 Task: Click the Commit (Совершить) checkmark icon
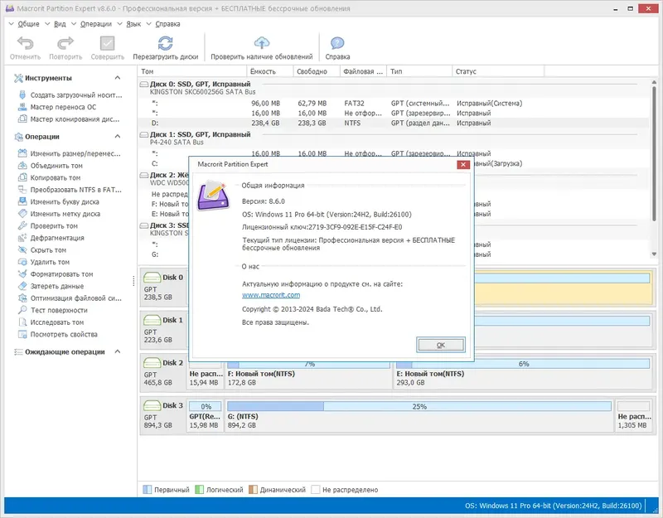[108, 43]
